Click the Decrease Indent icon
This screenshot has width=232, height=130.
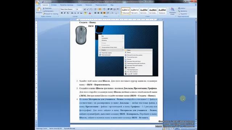pyautogui.click(x=108, y=9)
